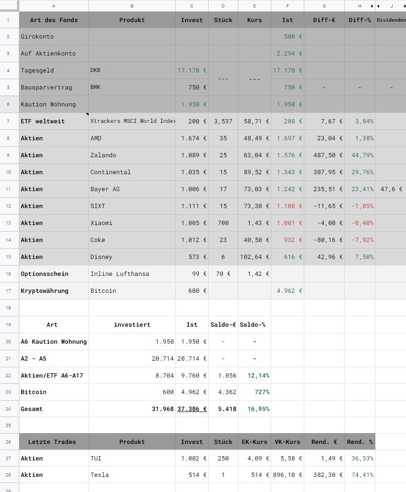The width and height of the screenshot is (406, 492).
Task: Select the SIXT Diff-% cell showing -1,05%
Action: click(360, 206)
